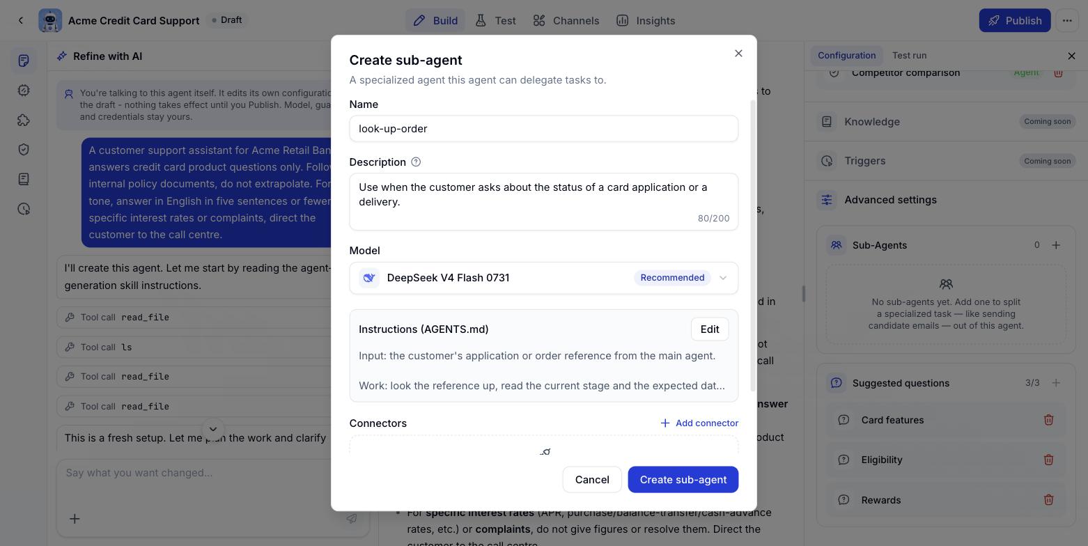Click the Add connector link

click(x=699, y=423)
